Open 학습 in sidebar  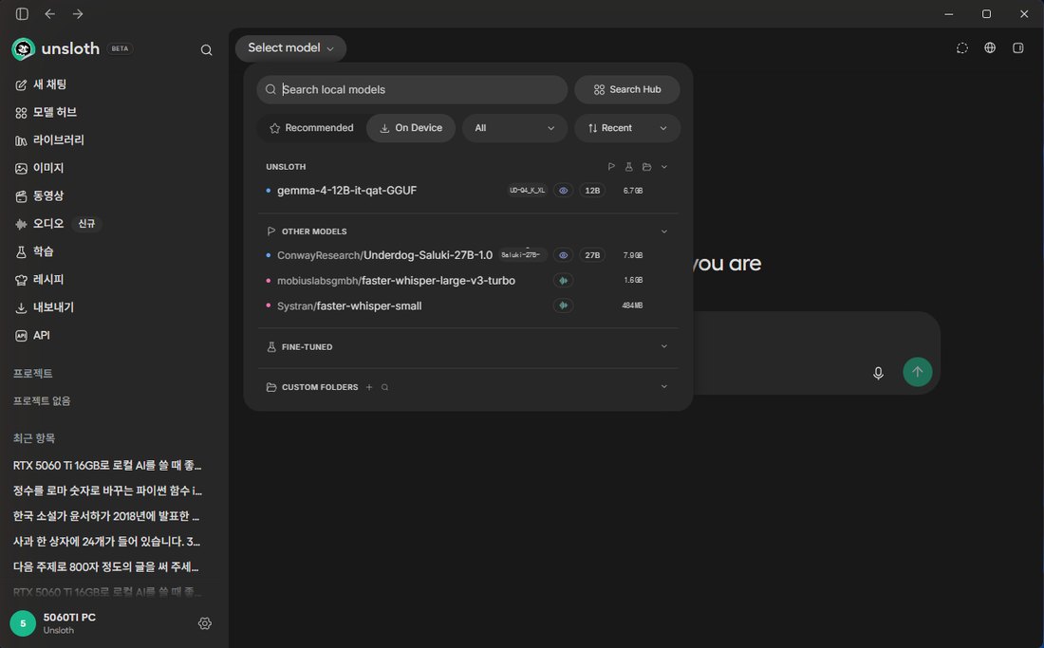[x=34, y=251]
